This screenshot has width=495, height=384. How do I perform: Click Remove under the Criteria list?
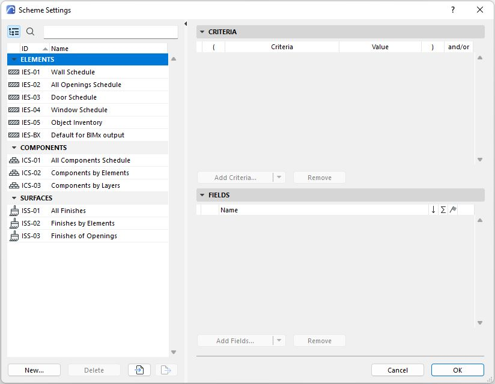[320, 177]
